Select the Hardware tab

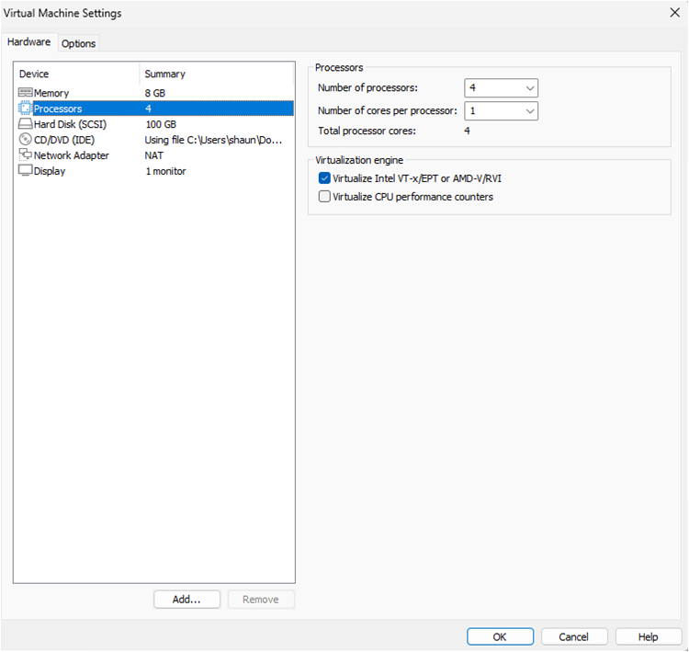(29, 42)
